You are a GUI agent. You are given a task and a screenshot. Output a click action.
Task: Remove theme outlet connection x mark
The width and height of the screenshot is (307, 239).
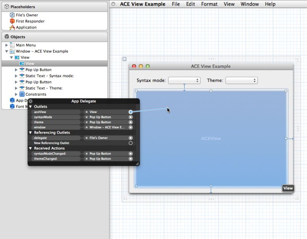(x=87, y=122)
